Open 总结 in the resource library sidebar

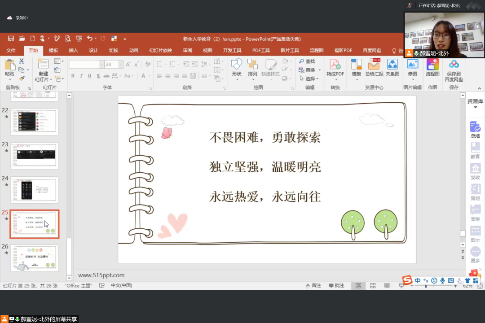point(475,130)
